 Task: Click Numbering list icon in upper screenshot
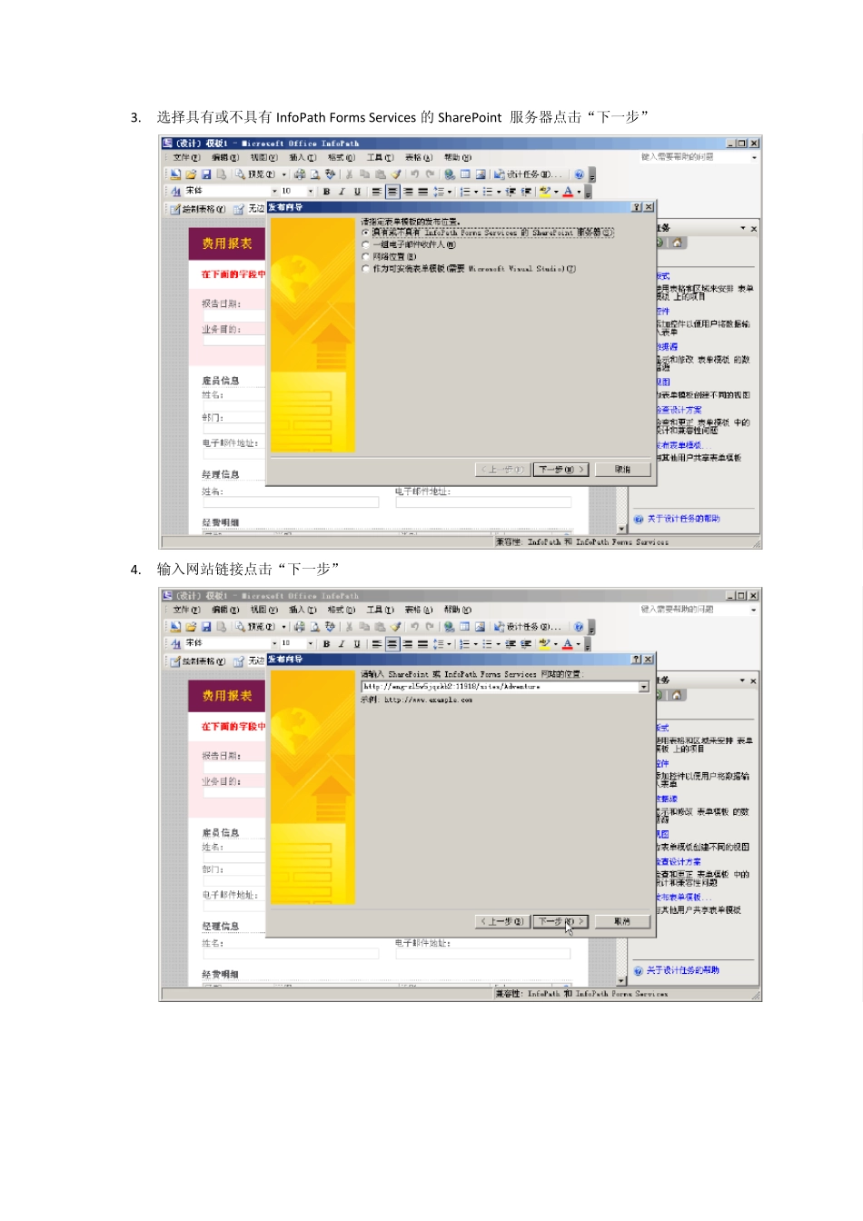[x=464, y=192]
